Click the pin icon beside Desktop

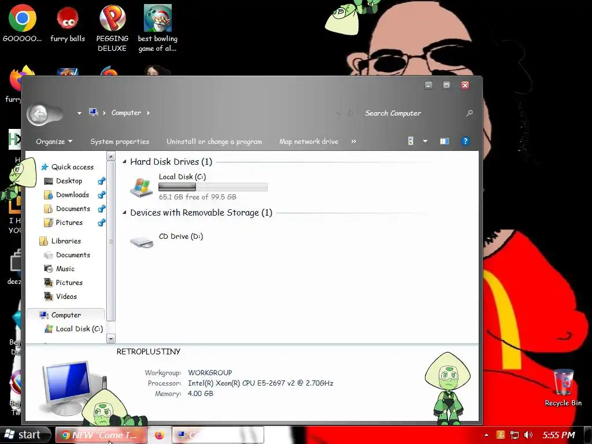(102, 181)
